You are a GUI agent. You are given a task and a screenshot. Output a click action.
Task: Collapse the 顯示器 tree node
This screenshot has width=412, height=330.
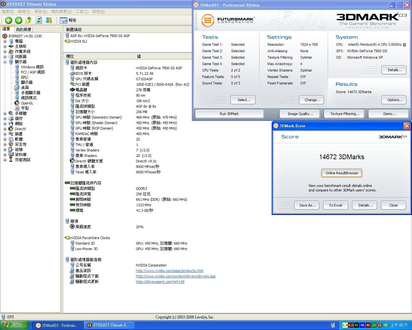pos(5,62)
